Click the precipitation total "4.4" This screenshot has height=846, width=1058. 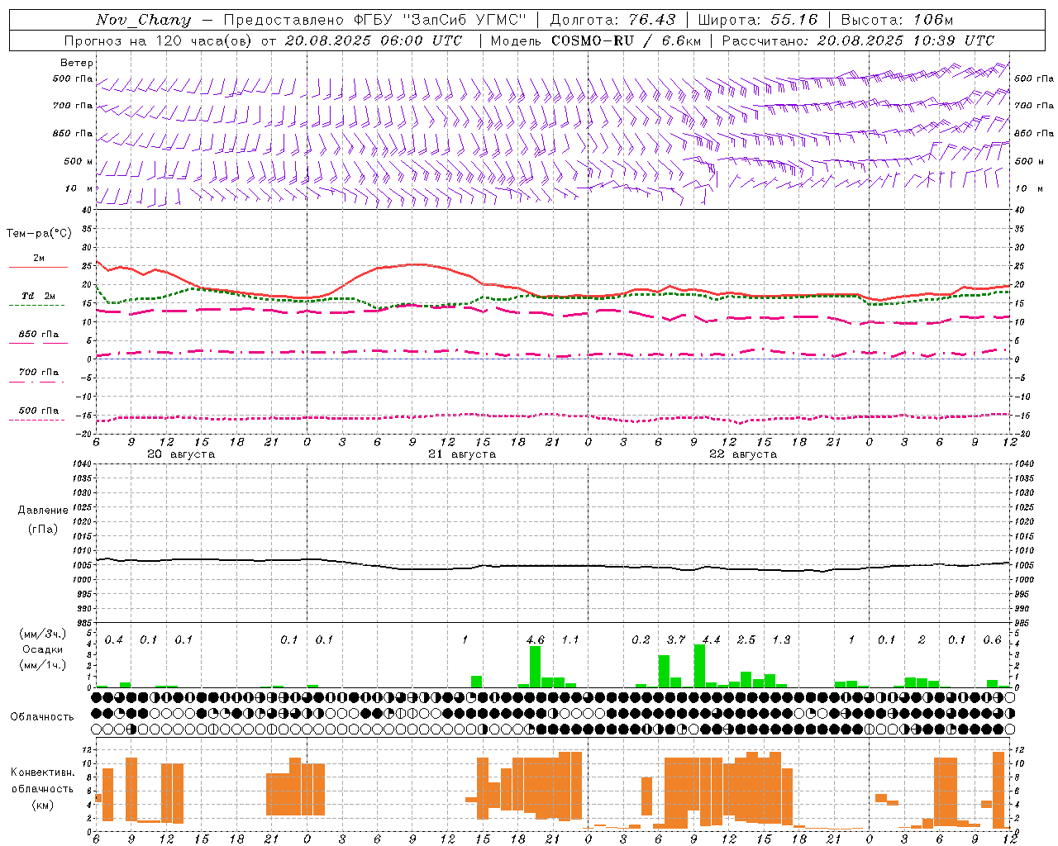pyautogui.click(x=711, y=639)
